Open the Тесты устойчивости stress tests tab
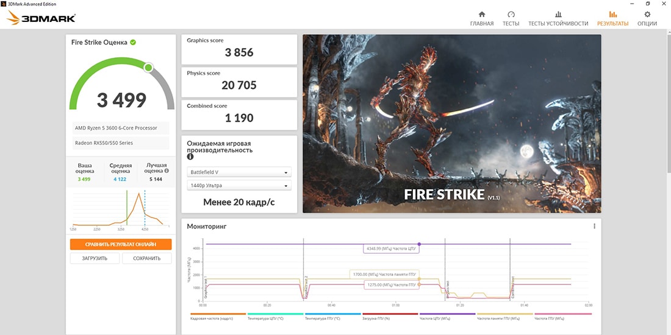 point(558,19)
